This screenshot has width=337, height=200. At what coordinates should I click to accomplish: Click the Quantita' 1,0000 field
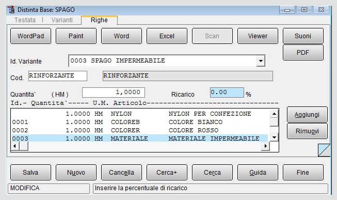pyautogui.click(x=114, y=93)
